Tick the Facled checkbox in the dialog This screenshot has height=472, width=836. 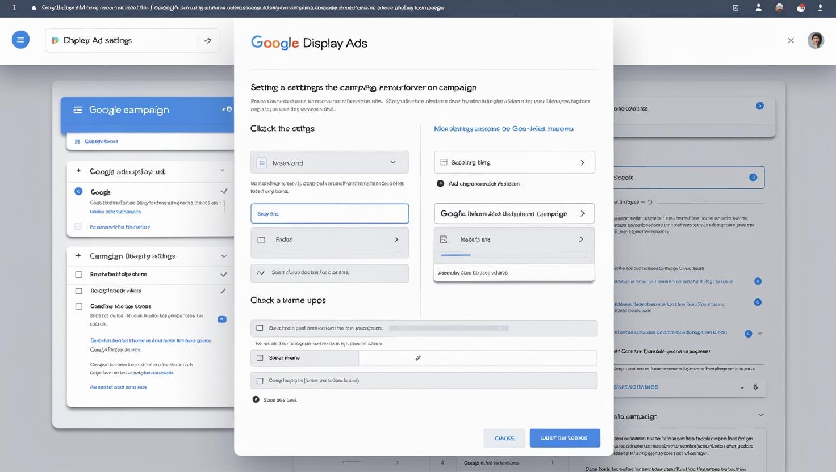point(261,239)
